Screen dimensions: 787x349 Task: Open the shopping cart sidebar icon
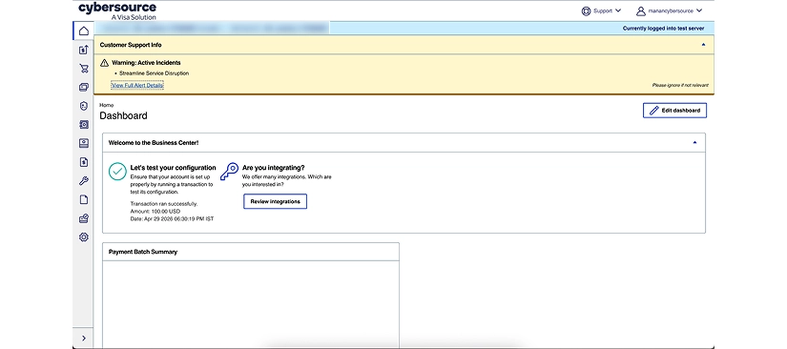pyautogui.click(x=84, y=69)
